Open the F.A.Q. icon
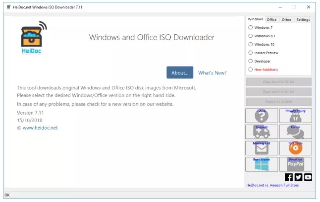Screen dimensions: 320x202 click(261, 115)
